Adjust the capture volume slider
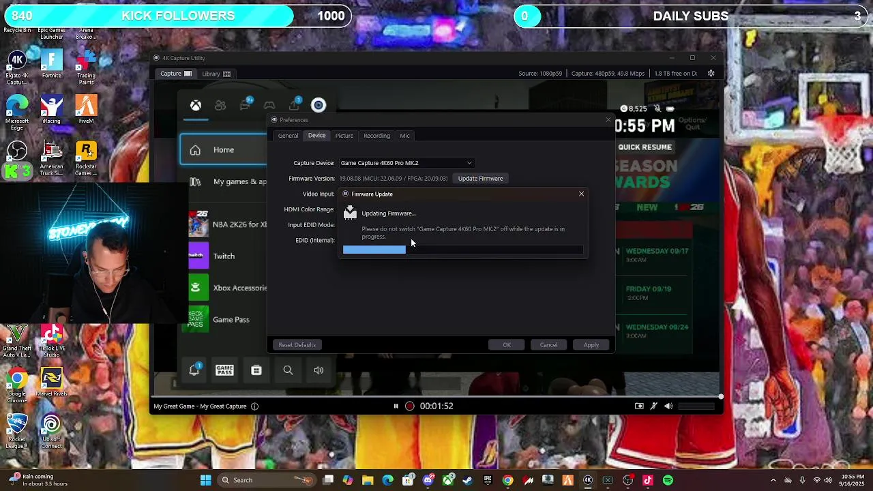 696,406
